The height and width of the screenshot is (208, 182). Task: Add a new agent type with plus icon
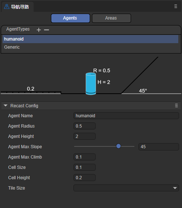[39, 30]
